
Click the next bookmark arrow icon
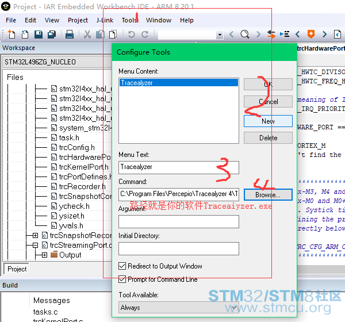click(324, 34)
